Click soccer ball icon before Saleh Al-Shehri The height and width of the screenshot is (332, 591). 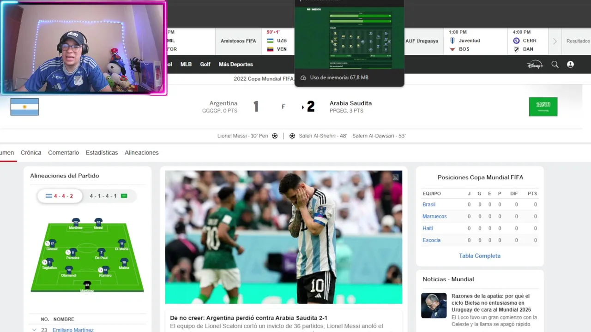coord(292,136)
